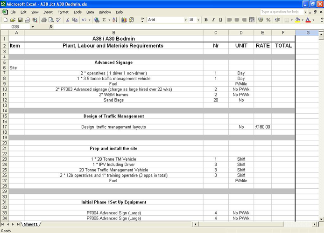Open Print Preview
This screenshot has height=233, width=324.
51,20
